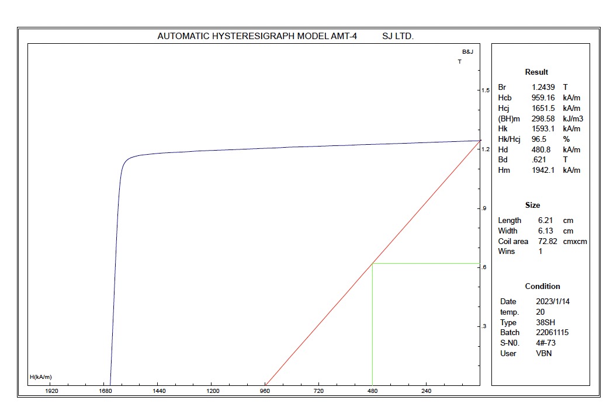Click the .6 tick on B axis
Screen dimensions: 610x404
pyautogui.click(x=484, y=267)
